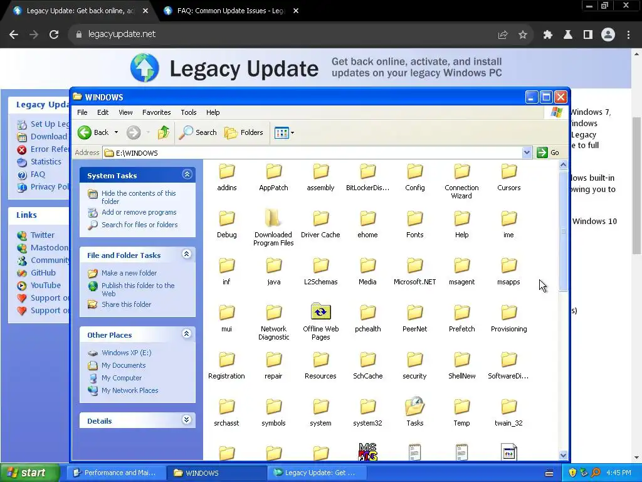This screenshot has width=642, height=482.
Task: Open Chrome side panel icon
Action: (x=588, y=35)
